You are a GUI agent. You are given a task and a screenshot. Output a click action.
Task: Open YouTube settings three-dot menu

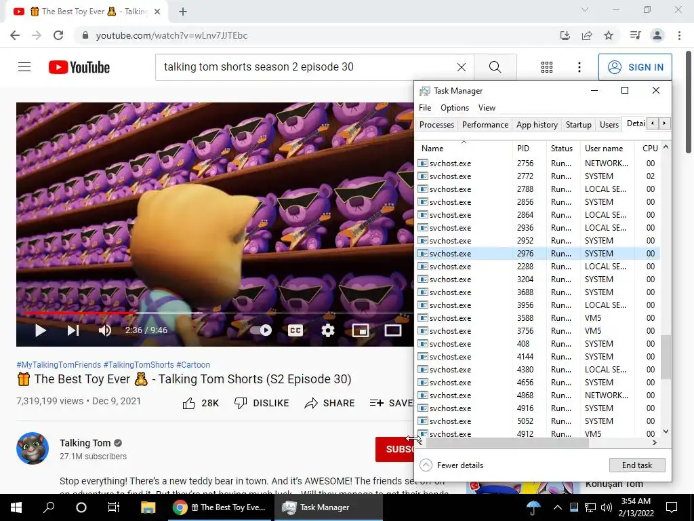[x=579, y=67]
